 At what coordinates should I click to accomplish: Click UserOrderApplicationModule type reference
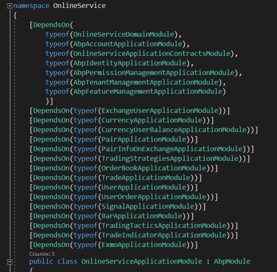(x=154, y=197)
